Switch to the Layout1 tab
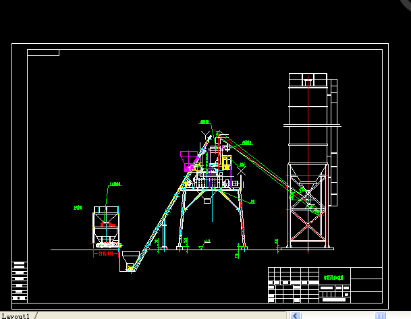The height and width of the screenshot is (319, 411). 15,315
